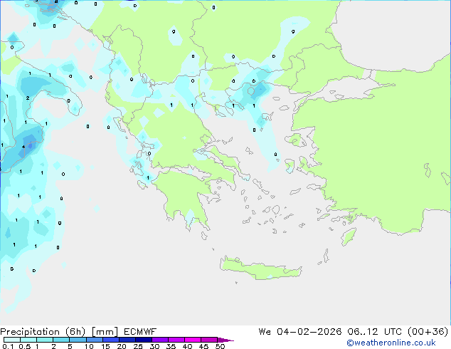Choose the 40–45 mm magenta legend swatch

pos(193,340)
